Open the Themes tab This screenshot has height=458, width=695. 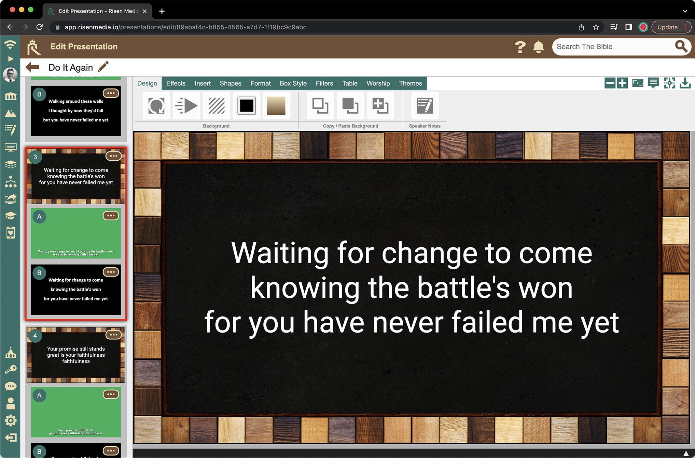click(411, 83)
